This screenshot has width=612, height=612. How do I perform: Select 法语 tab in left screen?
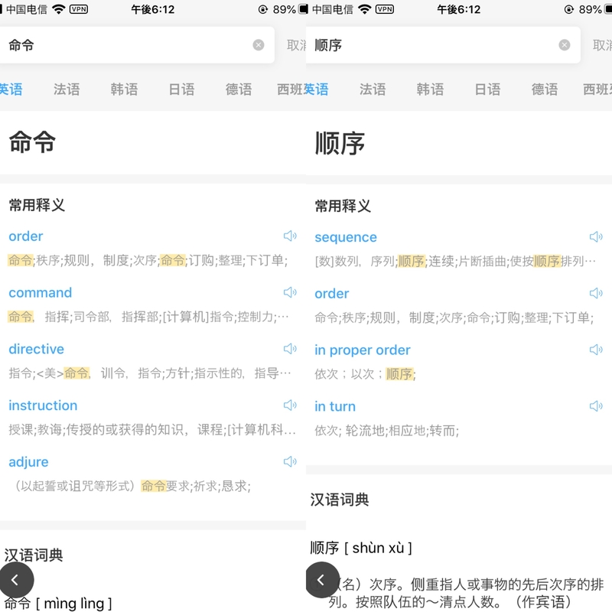pos(67,90)
